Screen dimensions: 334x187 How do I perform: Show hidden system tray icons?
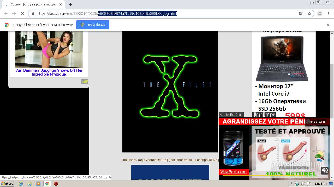click(291, 184)
